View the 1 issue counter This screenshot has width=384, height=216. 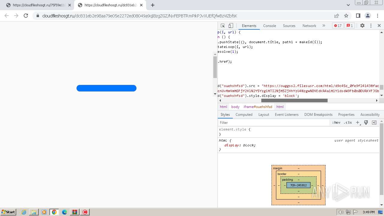pyautogui.click(x=349, y=26)
